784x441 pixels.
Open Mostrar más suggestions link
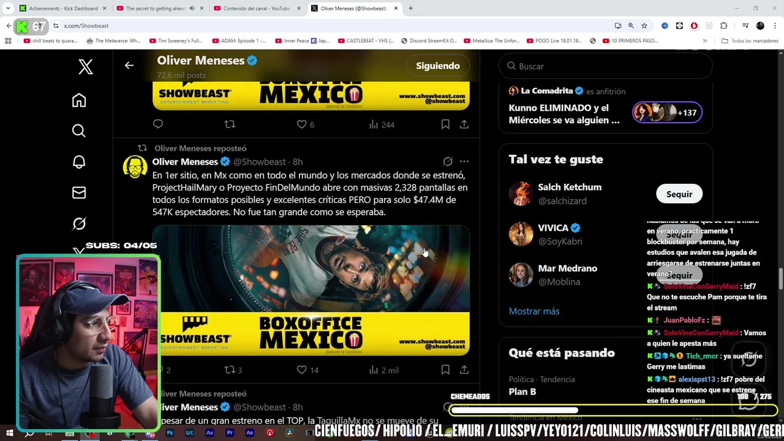(534, 311)
